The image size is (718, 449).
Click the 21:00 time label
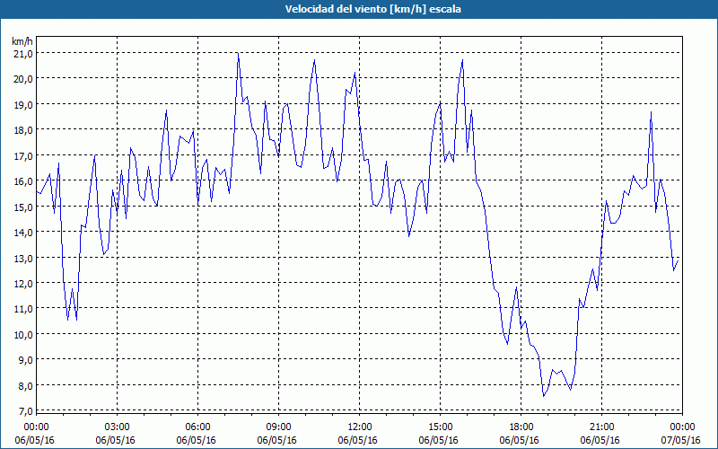point(601,427)
